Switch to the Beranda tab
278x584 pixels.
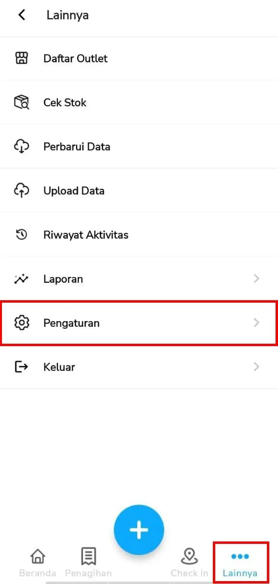38,563
